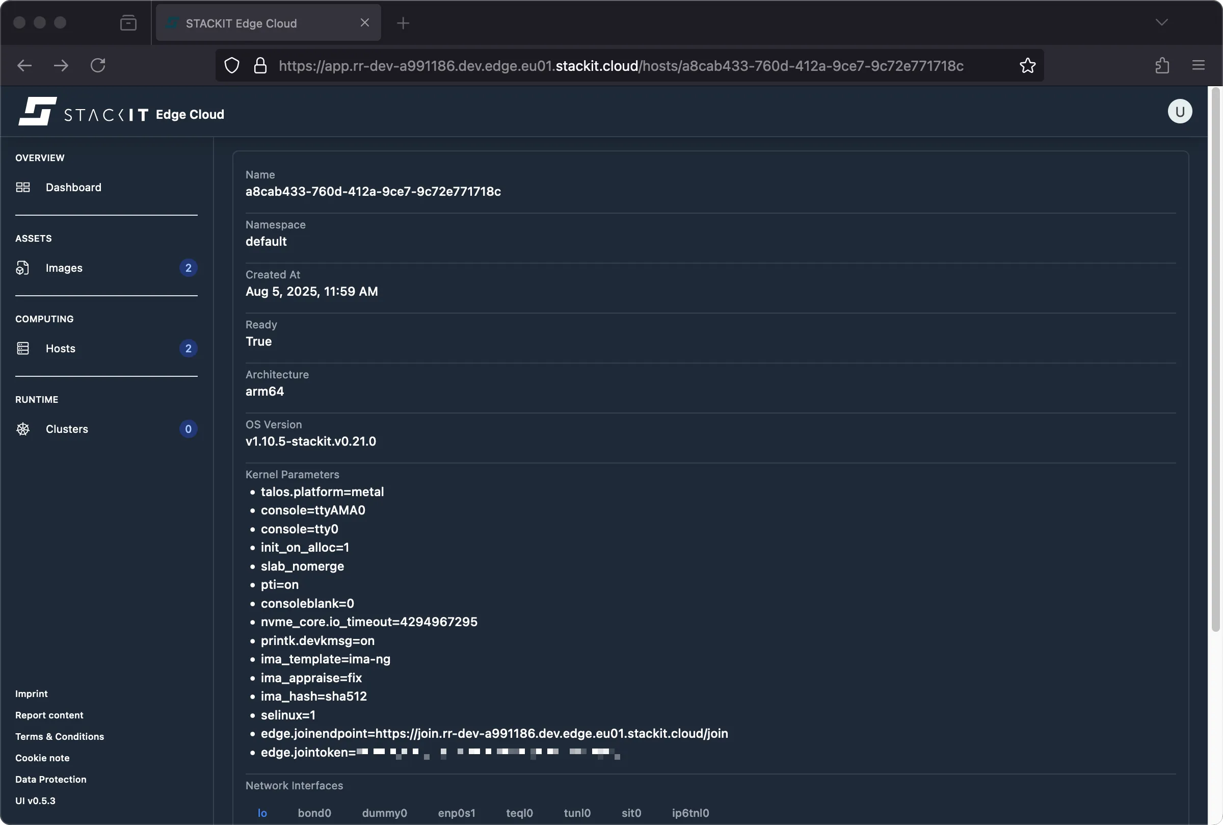Viewport: 1223px width, 825px height.
Task: Open the browser hamburger menu
Action: 1199,65
